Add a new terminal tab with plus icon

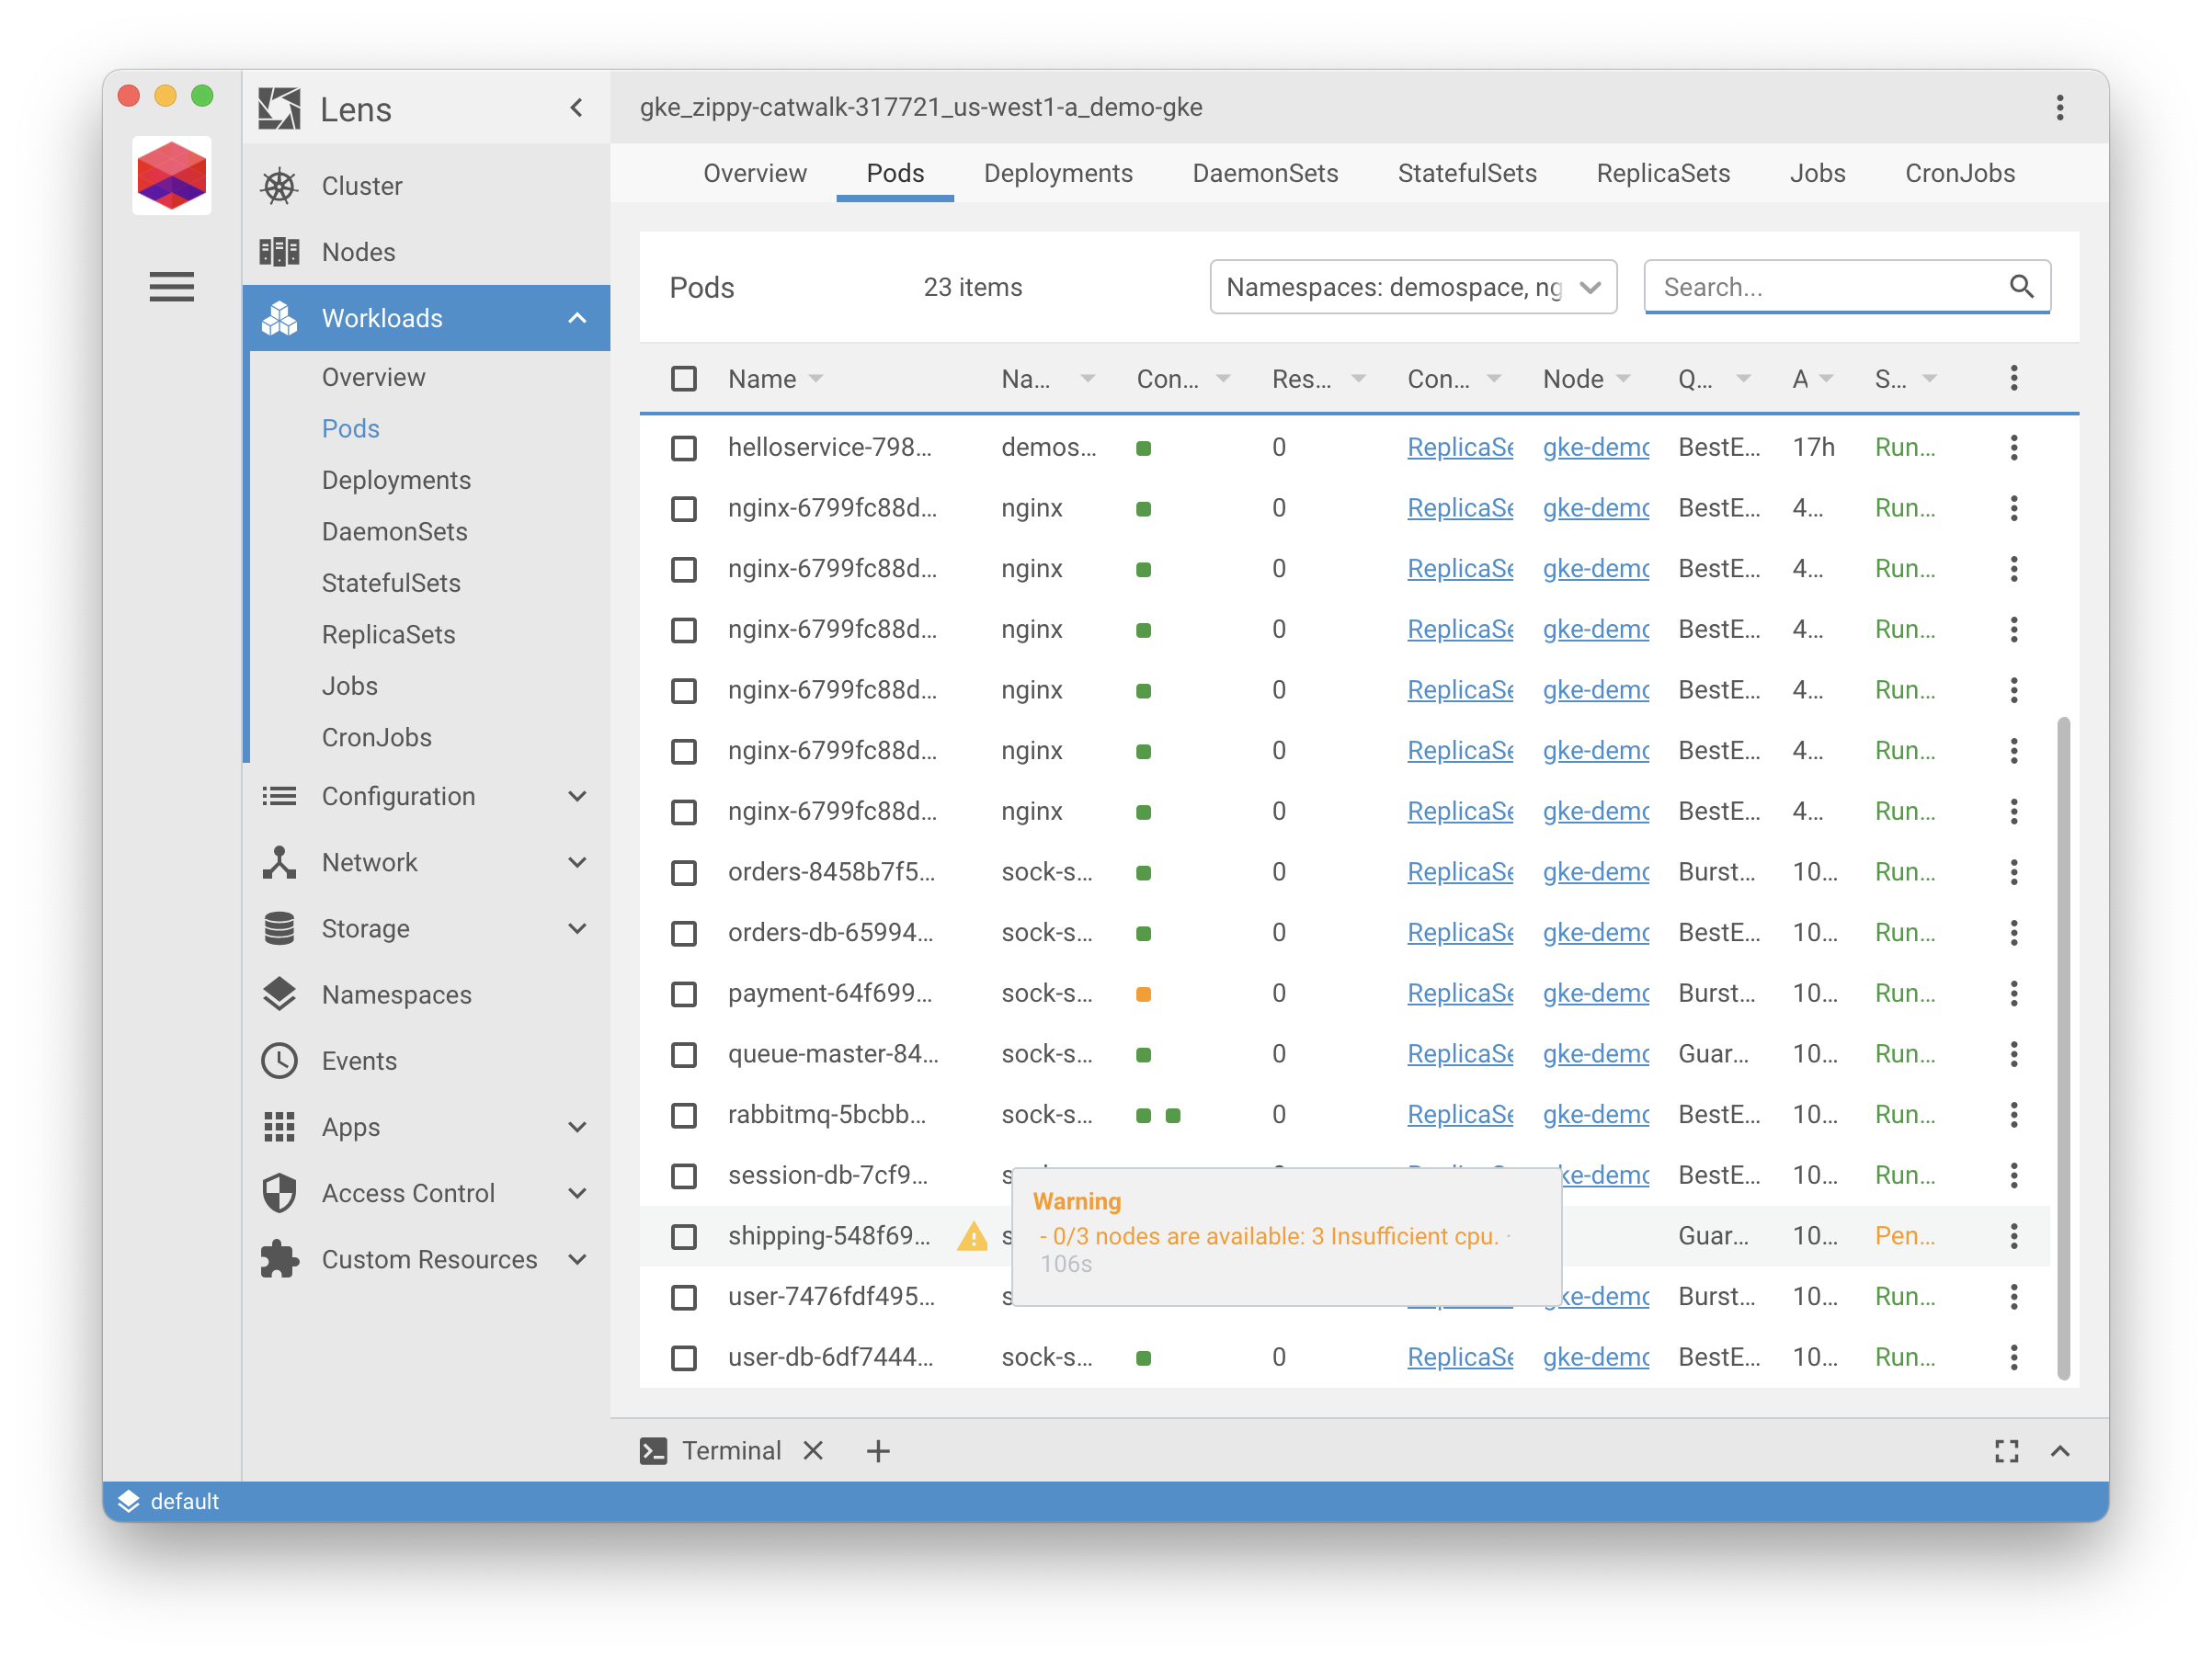878,1450
